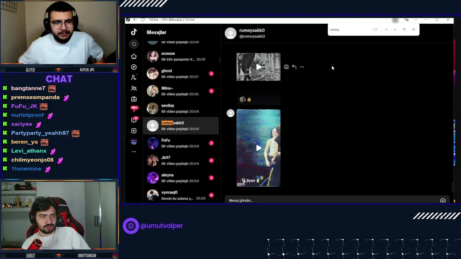Open the LIVE icon in sidebar
Viewport: 461px width, 259px height.
pyautogui.click(x=134, y=99)
